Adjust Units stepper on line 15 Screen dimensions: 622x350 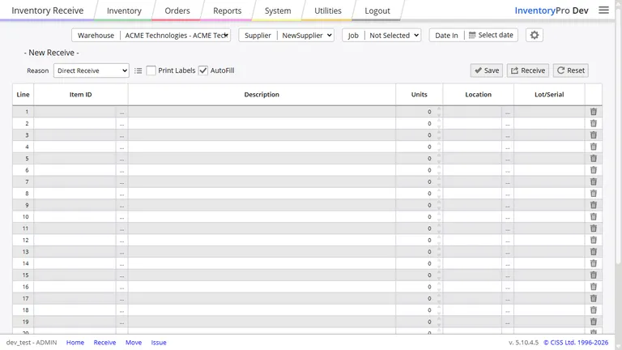[x=439, y=275]
